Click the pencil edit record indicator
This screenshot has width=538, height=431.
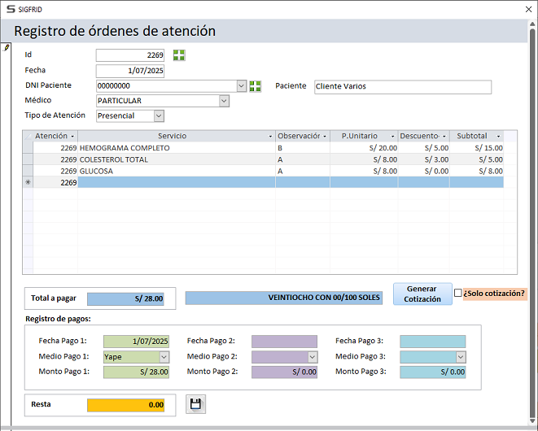click(x=7, y=48)
